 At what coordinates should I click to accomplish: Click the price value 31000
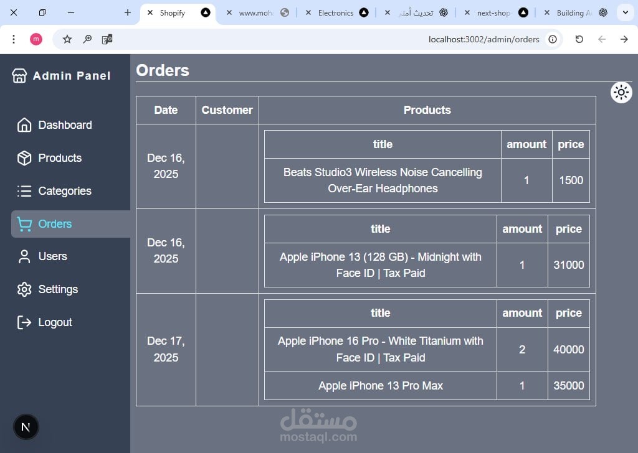tap(568, 265)
